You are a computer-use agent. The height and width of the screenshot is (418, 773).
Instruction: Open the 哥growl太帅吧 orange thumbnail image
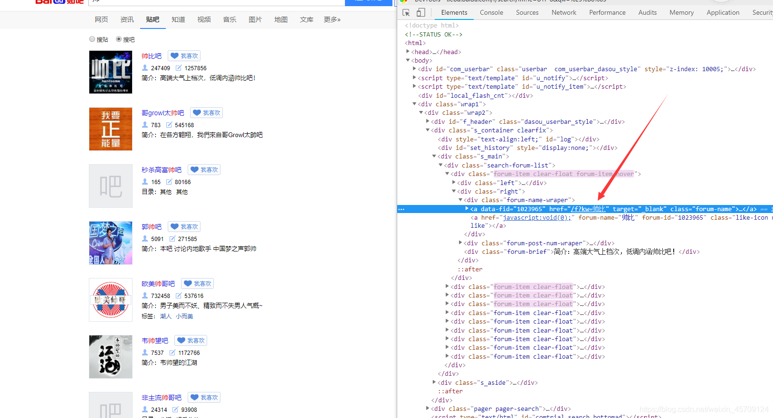111,129
